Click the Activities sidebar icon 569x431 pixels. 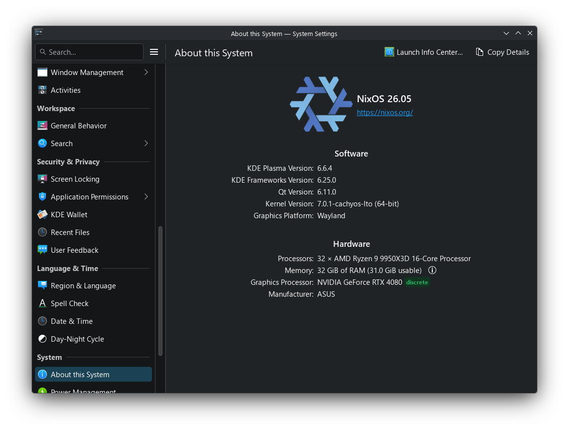click(x=42, y=90)
